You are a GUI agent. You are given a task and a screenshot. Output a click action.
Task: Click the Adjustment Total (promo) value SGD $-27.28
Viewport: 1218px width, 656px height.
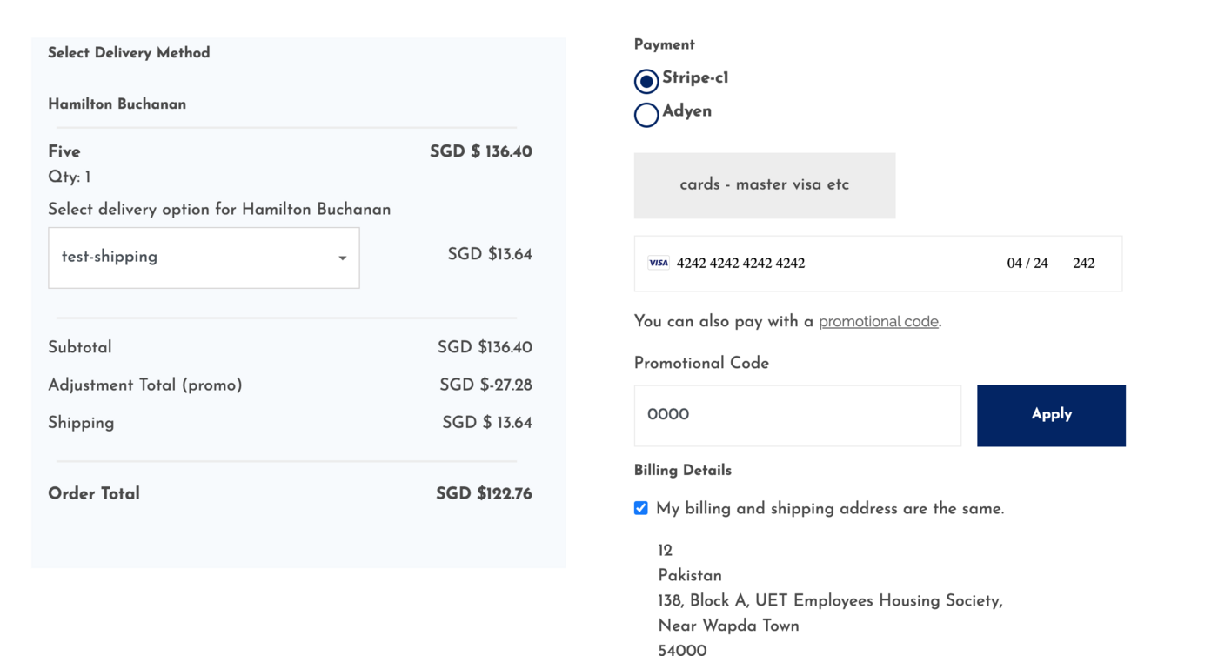485,385
